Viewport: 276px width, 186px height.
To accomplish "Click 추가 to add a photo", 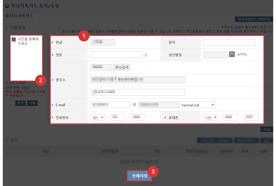I will click(x=20, y=103).
